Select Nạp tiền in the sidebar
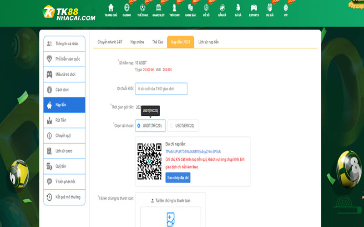364x227 pixels. pyautogui.click(x=64, y=105)
